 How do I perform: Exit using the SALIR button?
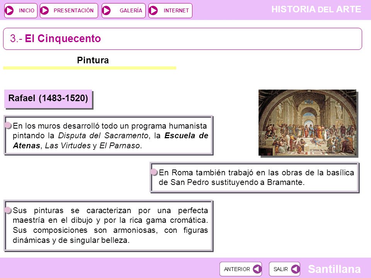point(284,269)
